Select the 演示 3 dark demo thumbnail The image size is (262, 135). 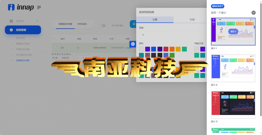pos(233,105)
